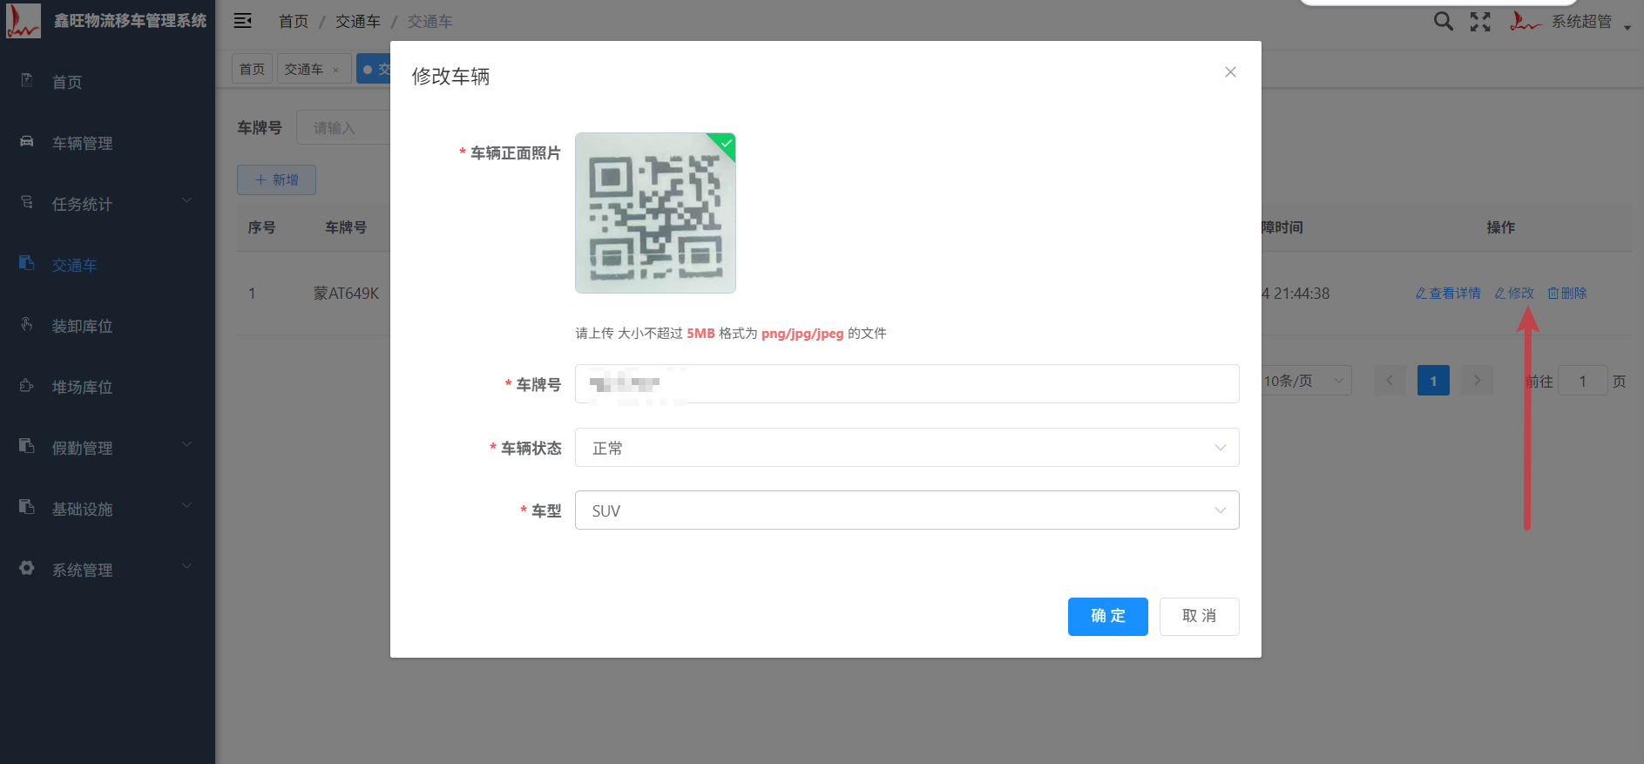This screenshot has width=1644, height=764.
Task: Click the 确定 button
Action: pyautogui.click(x=1108, y=617)
